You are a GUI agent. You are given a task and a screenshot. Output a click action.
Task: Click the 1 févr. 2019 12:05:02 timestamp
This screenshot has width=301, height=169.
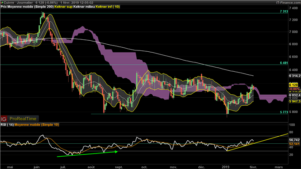[x=77, y=3]
